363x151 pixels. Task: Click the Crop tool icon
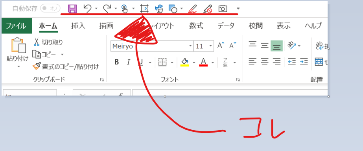(144, 9)
